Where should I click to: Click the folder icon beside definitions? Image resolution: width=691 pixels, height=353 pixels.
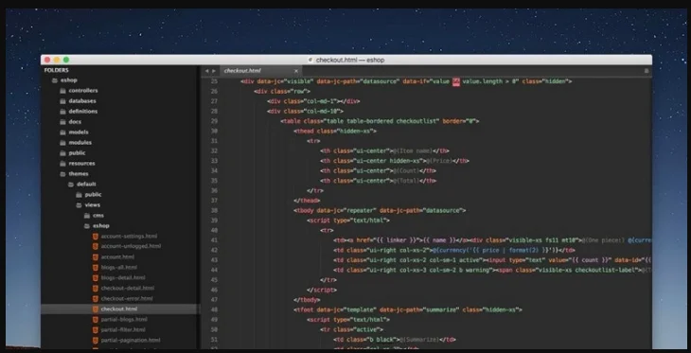[x=62, y=112]
